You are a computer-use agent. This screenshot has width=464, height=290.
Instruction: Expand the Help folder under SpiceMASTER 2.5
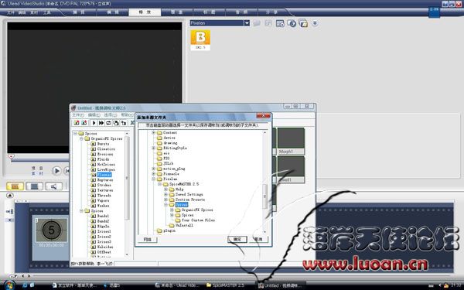tap(165, 189)
